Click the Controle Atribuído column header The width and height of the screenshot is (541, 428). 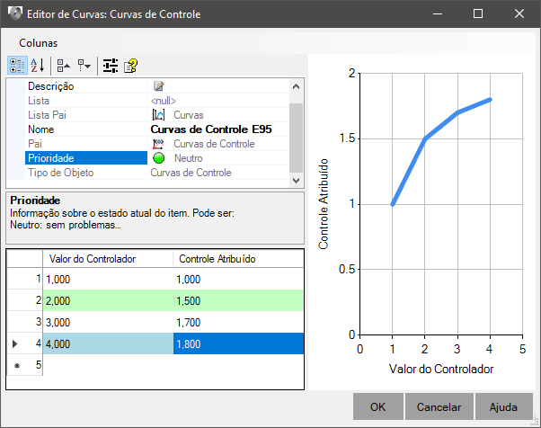pyautogui.click(x=238, y=259)
